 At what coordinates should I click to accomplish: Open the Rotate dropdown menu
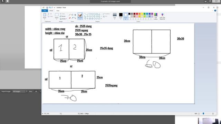(x=63, y=19)
